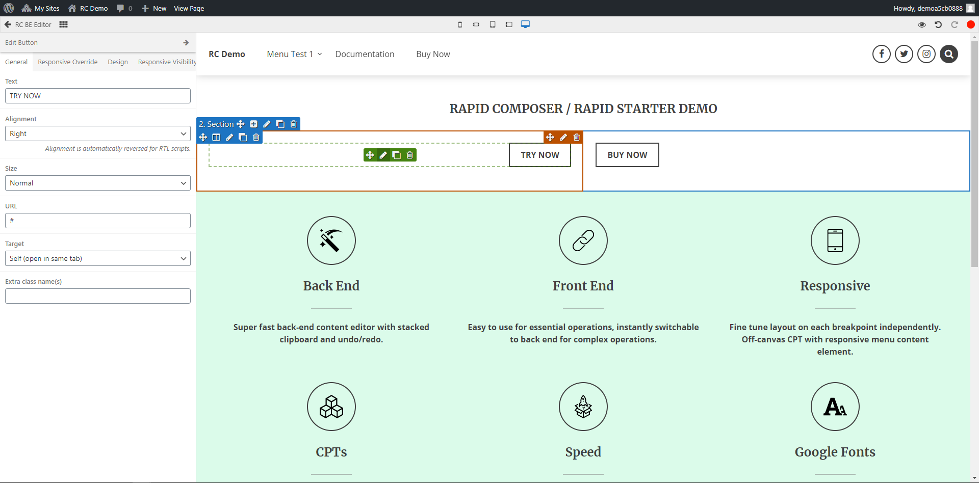
Task: Go back with the RC BE Editor arrow
Action: point(8,24)
